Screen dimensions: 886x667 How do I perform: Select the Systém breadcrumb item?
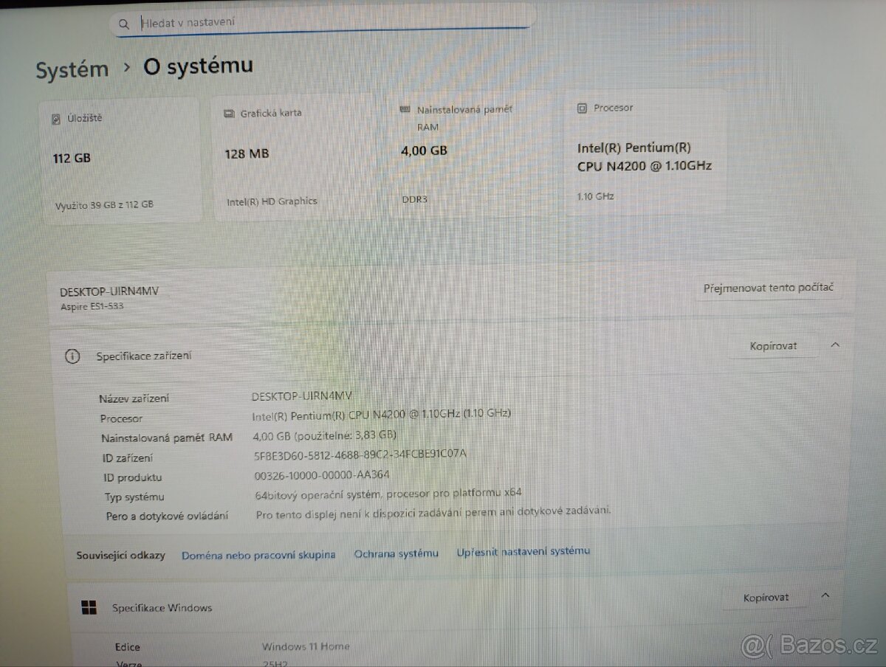72,69
